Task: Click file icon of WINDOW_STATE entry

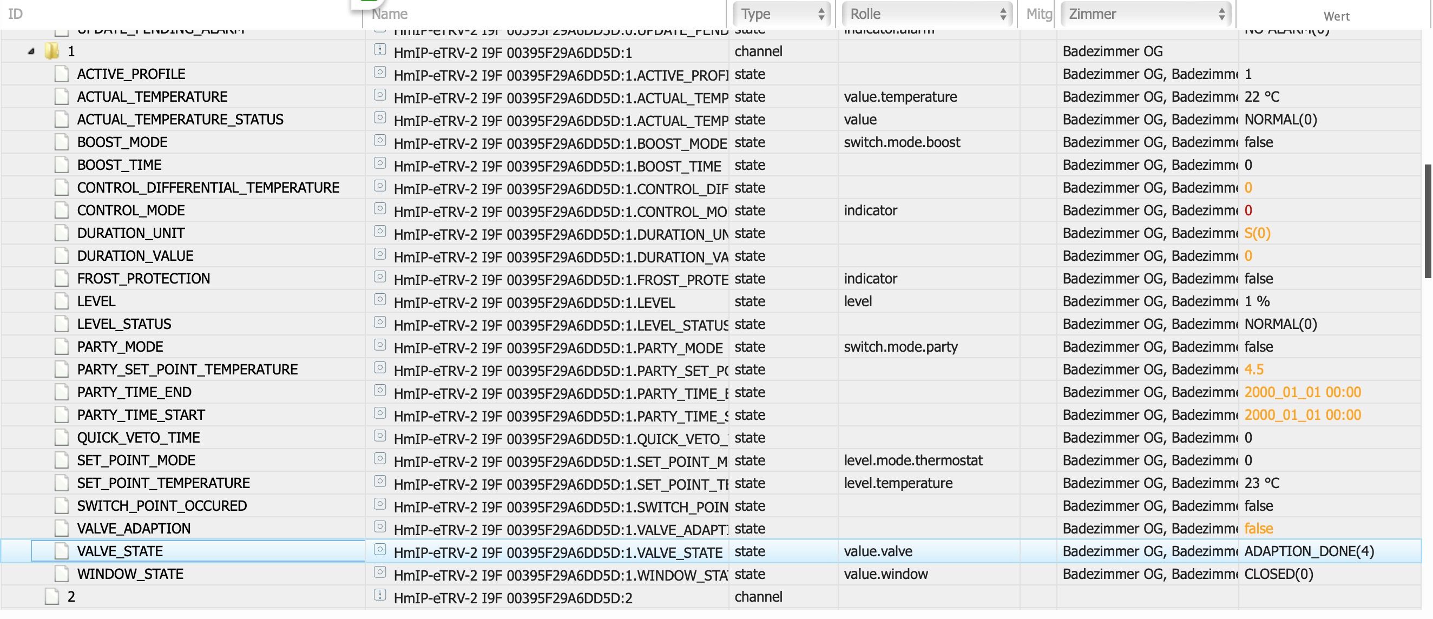Action: [62, 574]
